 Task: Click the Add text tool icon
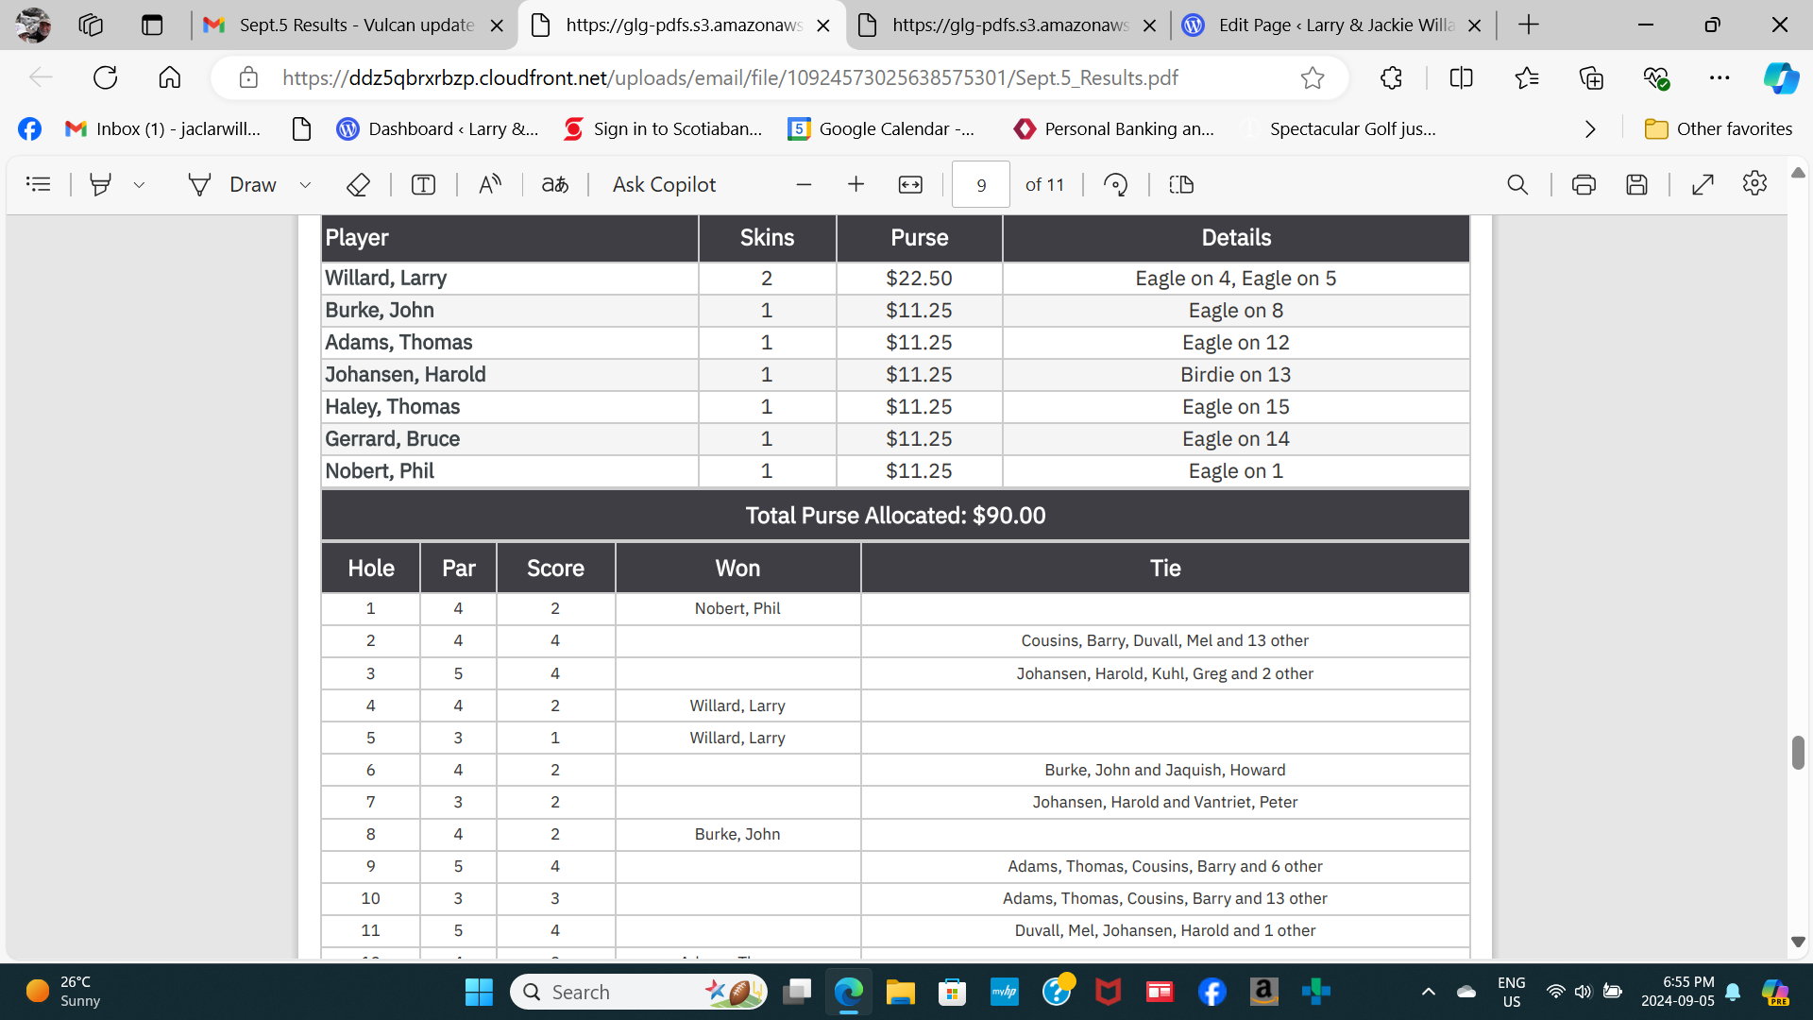[x=423, y=184]
